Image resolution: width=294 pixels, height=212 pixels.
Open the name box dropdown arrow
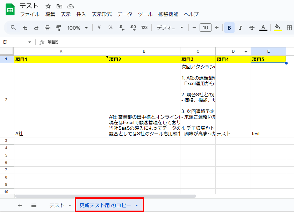pyautogui.click(x=30, y=42)
